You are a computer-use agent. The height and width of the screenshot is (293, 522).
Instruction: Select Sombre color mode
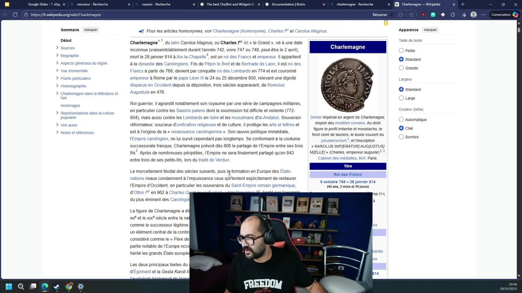click(x=401, y=137)
